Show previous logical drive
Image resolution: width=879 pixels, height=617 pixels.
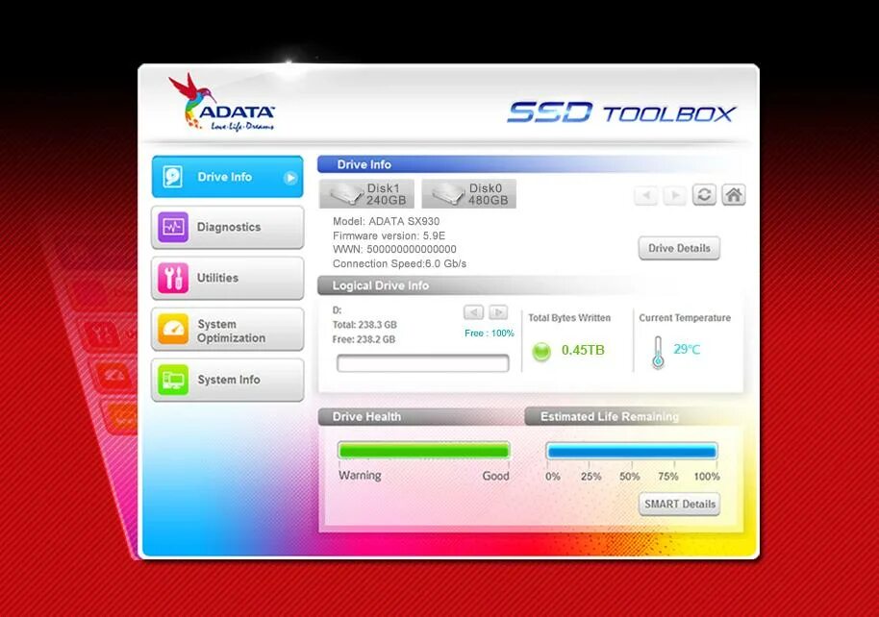pyautogui.click(x=474, y=312)
